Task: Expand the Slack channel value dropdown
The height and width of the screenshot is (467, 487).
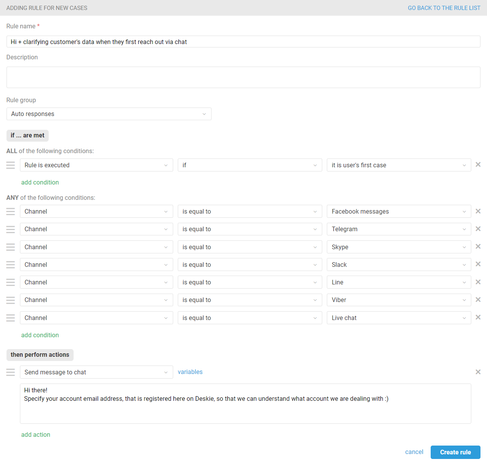Action: point(398,265)
